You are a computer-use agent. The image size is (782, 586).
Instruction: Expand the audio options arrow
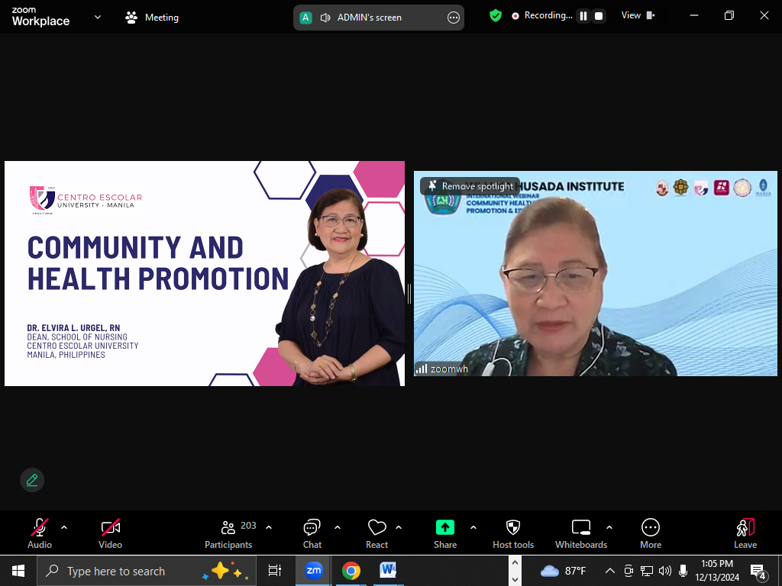coord(64,527)
